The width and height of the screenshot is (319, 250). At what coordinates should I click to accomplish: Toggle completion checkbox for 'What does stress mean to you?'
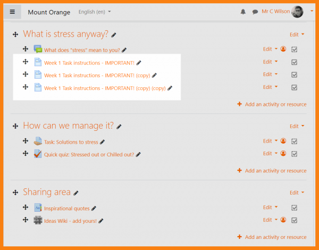(295, 49)
